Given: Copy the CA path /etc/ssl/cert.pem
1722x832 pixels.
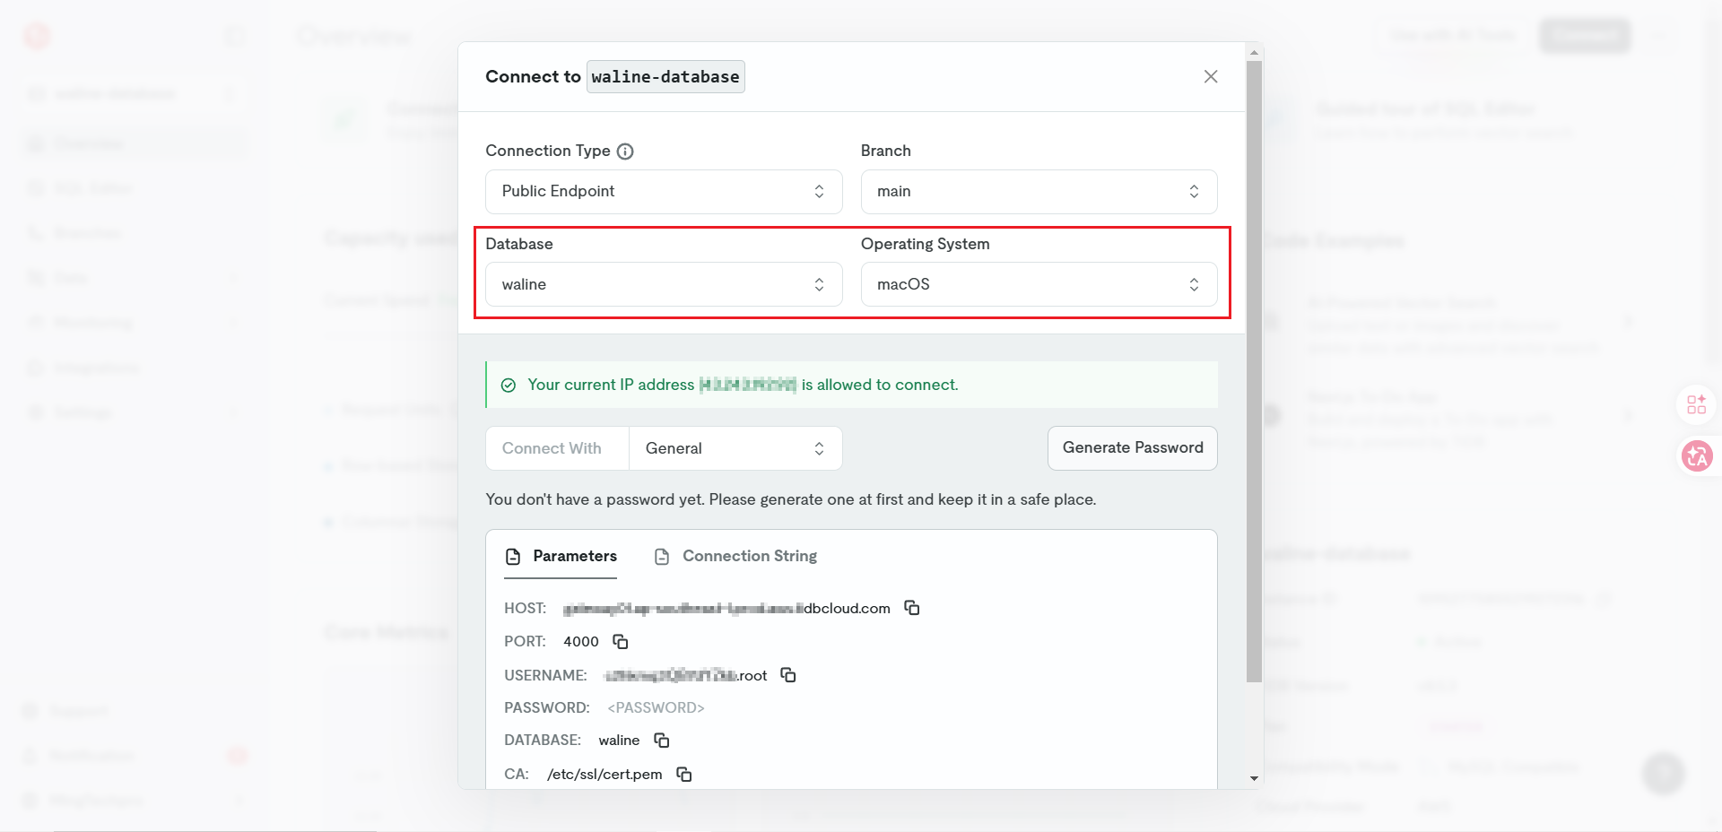Looking at the screenshot, I should click(x=684, y=774).
